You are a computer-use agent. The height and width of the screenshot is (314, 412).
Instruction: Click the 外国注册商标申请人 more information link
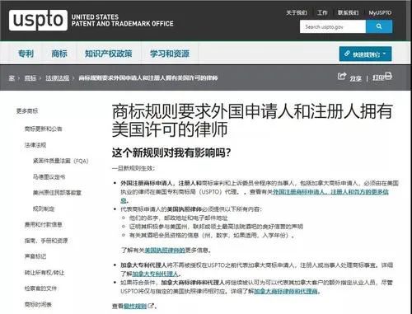tap(330, 192)
